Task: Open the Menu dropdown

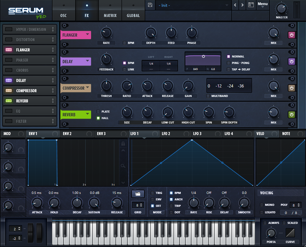Action: pyautogui.click(x=262, y=5)
